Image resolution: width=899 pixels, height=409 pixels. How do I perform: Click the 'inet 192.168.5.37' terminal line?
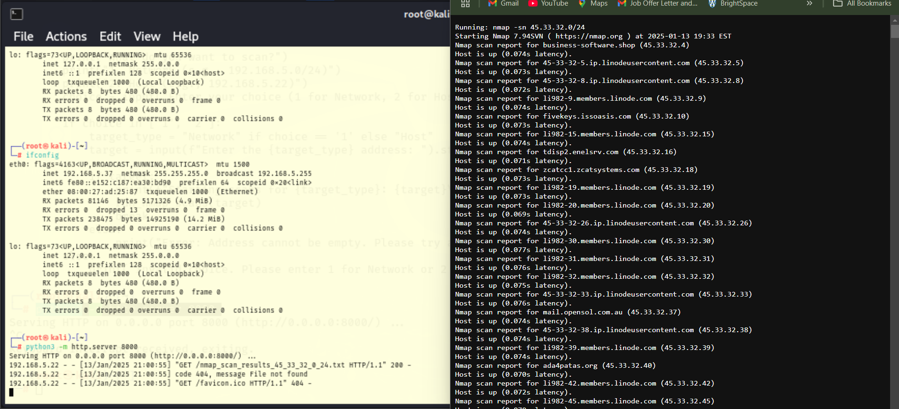point(177,173)
